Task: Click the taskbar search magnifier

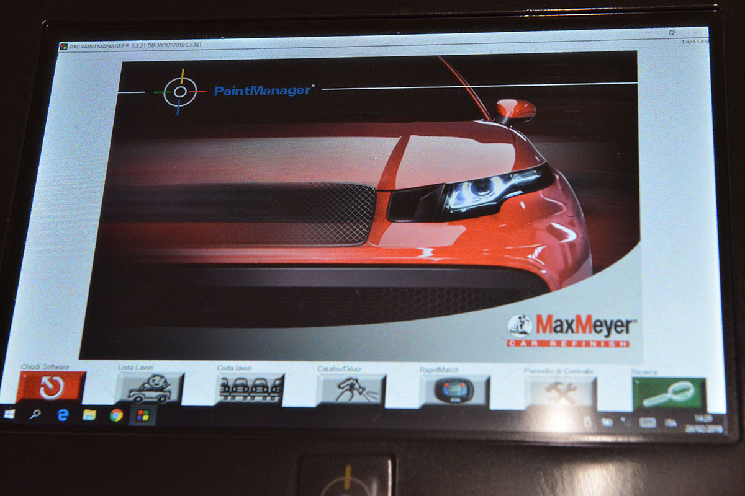Action: (x=35, y=415)
